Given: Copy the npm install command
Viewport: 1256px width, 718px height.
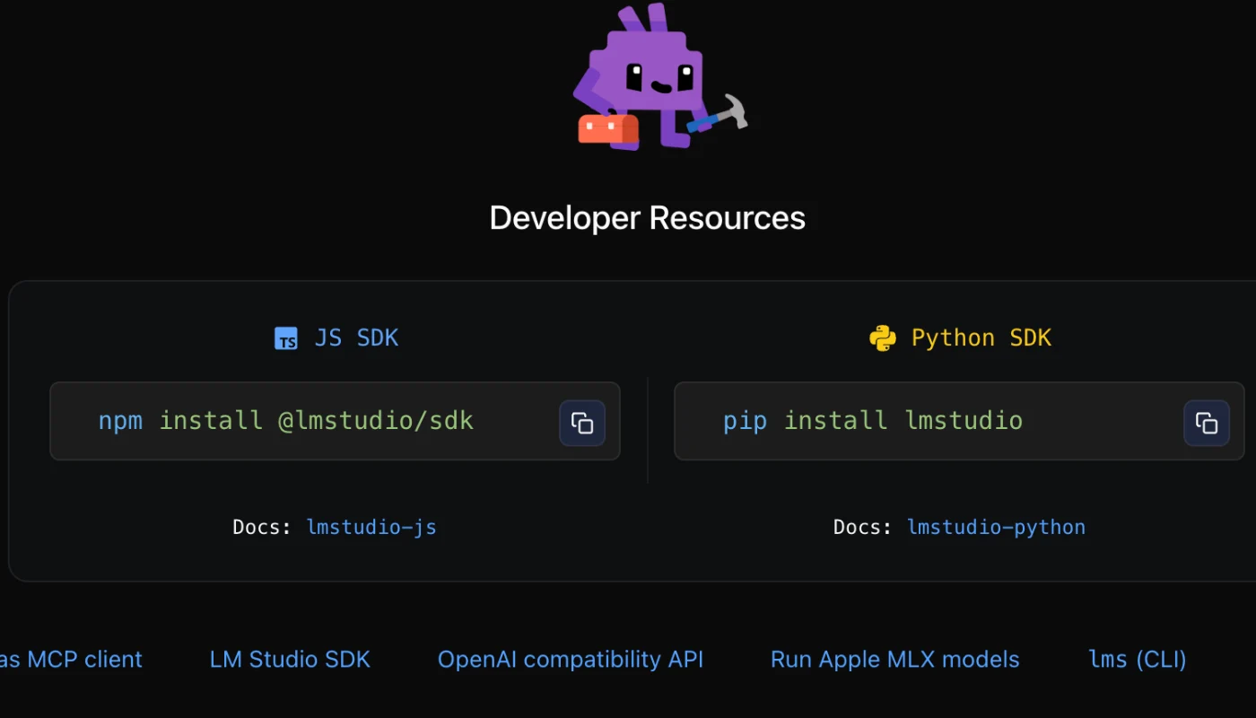Looking at the screenshot, I should (582, 423).
